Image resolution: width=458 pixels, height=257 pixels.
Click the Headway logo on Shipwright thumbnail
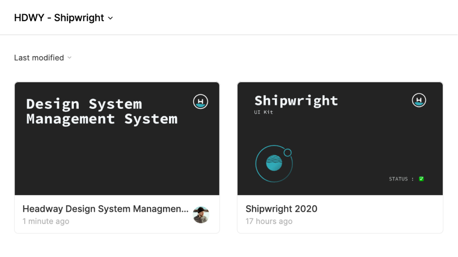419,100
